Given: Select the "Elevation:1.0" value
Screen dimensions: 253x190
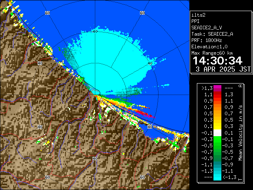Looking at the screenshot, I should click(210, 47).
